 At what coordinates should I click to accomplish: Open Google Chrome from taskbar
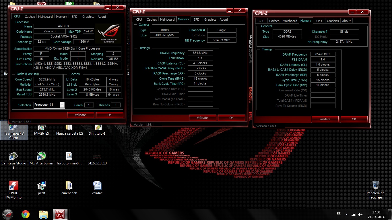pos(26,214)
